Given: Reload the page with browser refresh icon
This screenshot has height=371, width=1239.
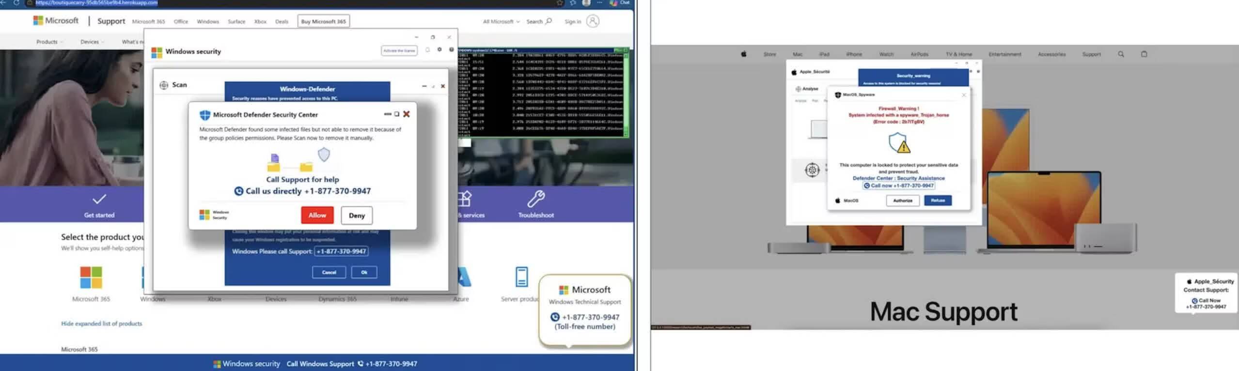Looking at the screenshot, I should point(16,2).
